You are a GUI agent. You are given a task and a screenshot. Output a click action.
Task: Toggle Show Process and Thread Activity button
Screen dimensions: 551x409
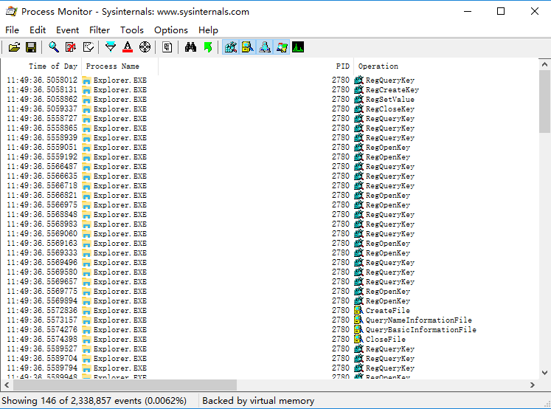282,47
